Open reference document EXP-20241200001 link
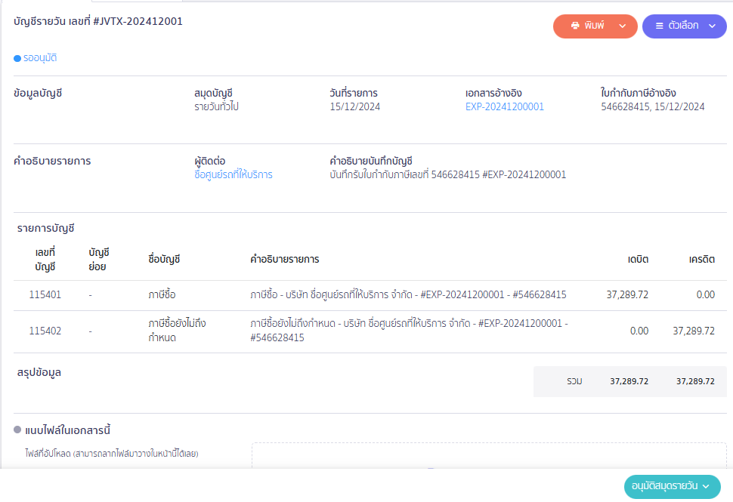Image resolution: width=733 pixels, height=502 pixels. click(x=504, y=107)
